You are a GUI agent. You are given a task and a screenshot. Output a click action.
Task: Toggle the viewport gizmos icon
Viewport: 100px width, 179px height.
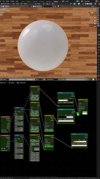74,4
